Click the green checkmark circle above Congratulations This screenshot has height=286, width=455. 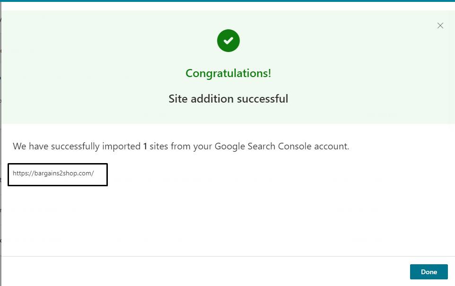coord(228,41)
